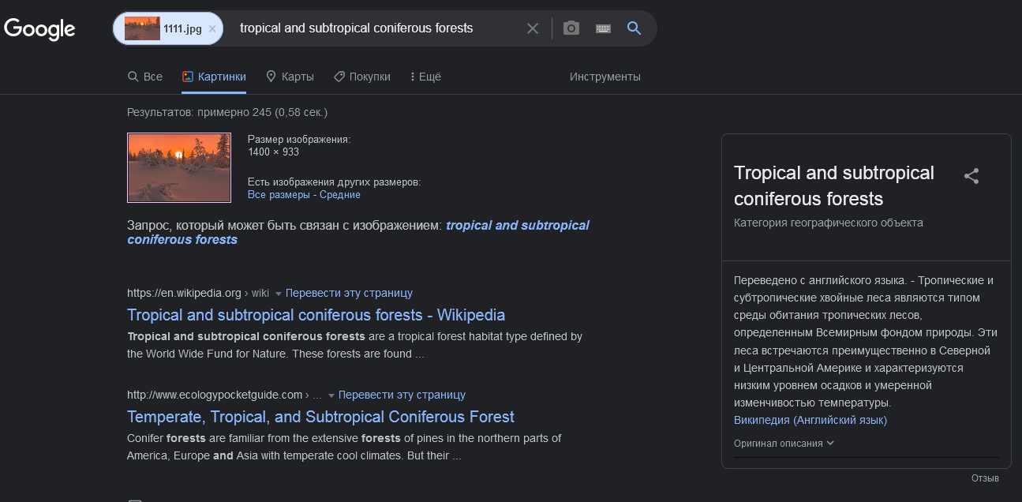1022x502 pixels.
Task: Open the Инструменты options
Action: [605, 77]
